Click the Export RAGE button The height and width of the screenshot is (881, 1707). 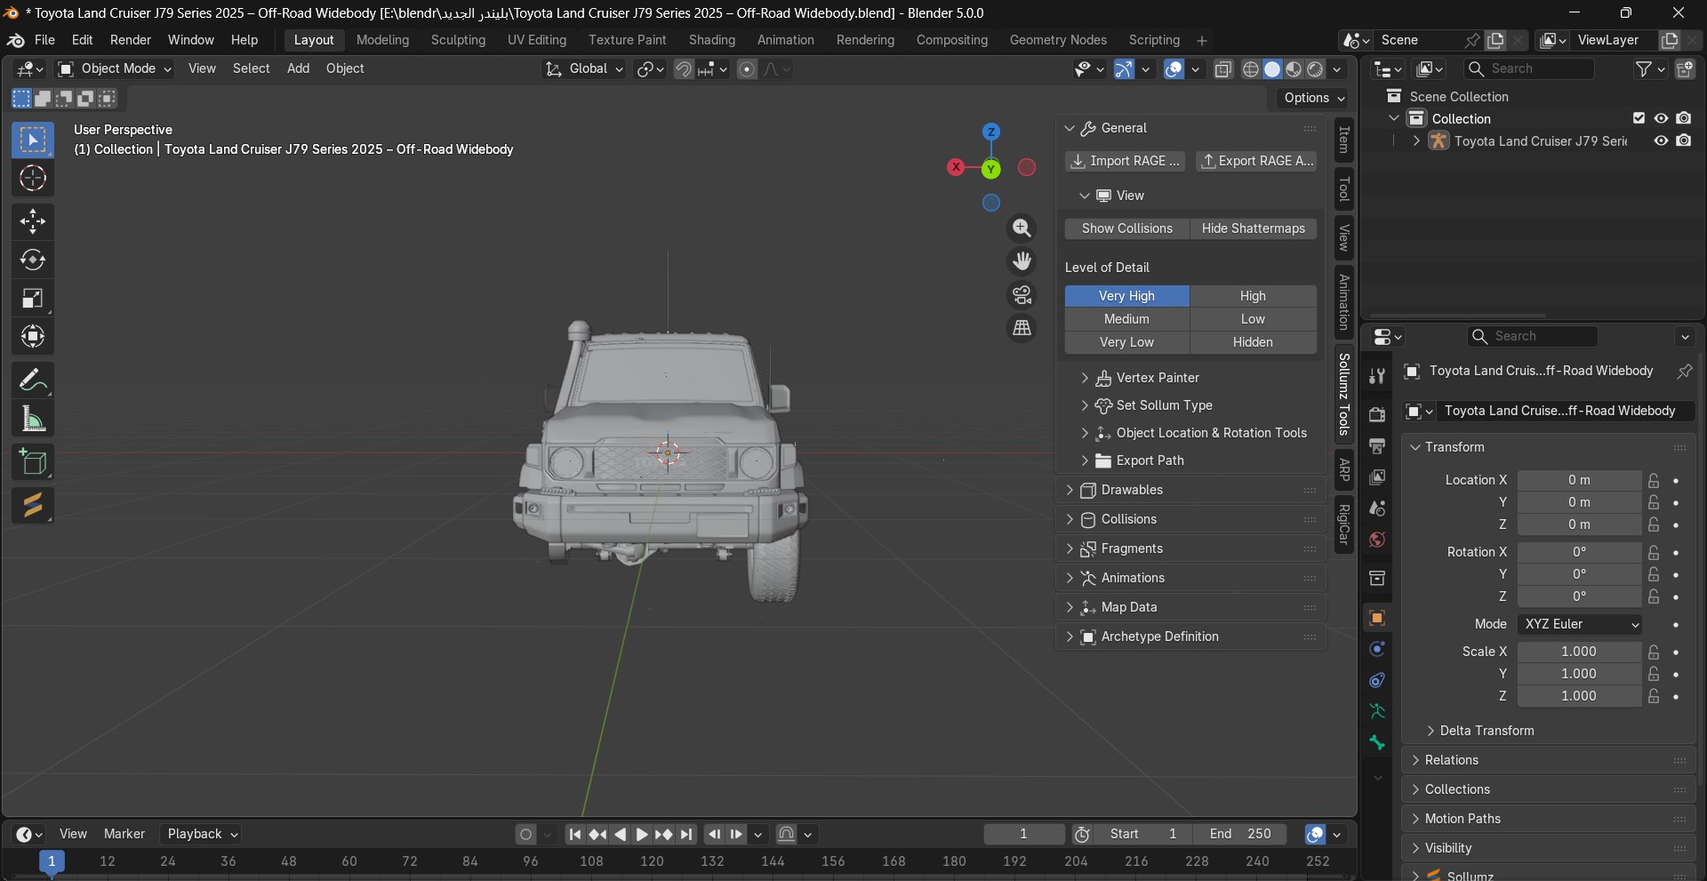click(x=1256, y=161)
